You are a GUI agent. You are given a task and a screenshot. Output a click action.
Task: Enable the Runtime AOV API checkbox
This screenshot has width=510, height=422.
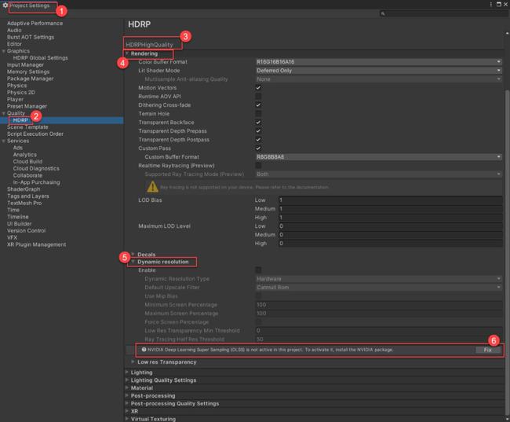point(258,97)
